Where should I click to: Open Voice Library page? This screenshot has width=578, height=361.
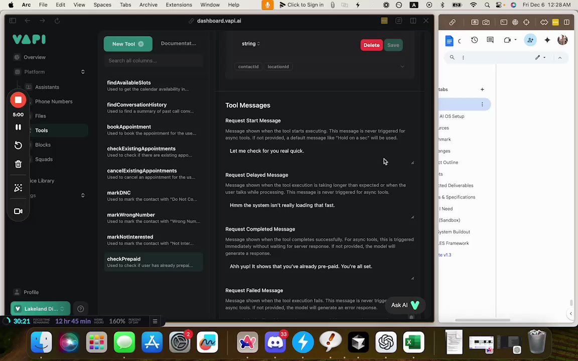tap(42, 181)
